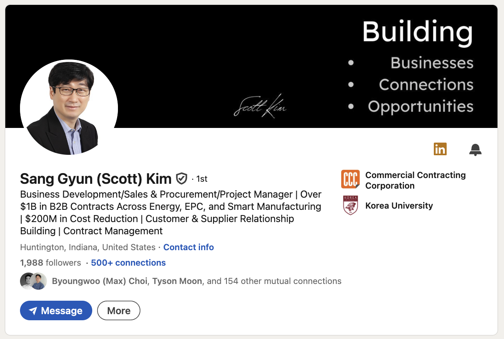This screenshot has width=504, height=339.
Task: Open the Contact info link
Action: click(189, 247)
